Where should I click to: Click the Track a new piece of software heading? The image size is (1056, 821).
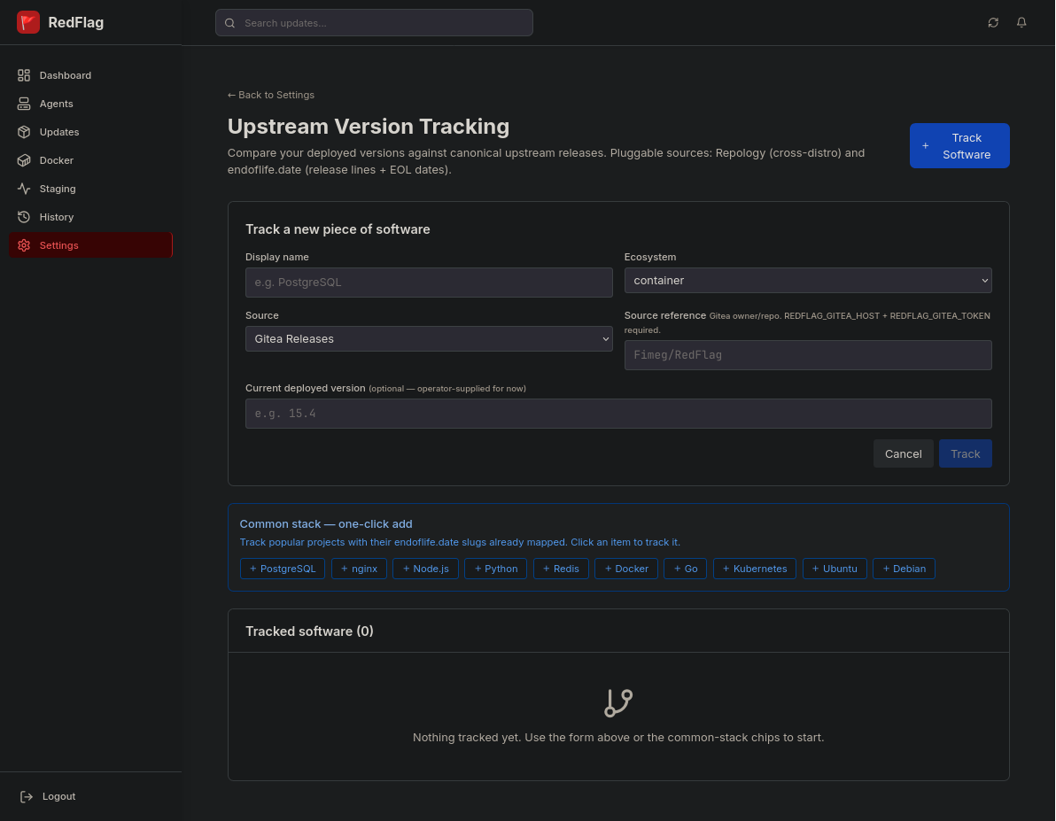pos(338,229)
